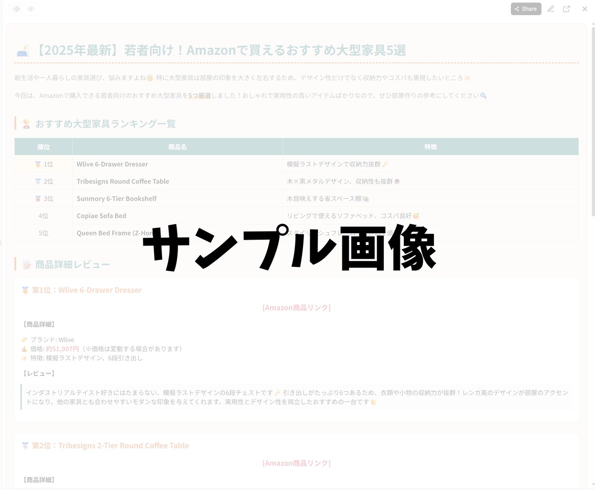Select Wlive 6-Drawer Dresser table cell
This screenshot has width=595, height=490.
tap(178, 164)
